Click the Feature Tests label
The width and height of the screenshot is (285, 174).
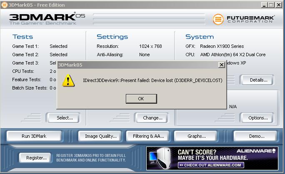[x=27, y=80]
